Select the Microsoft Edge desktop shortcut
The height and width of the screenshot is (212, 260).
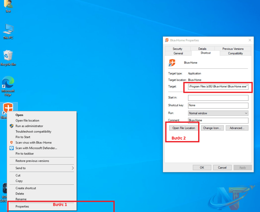tap(8, 86)
